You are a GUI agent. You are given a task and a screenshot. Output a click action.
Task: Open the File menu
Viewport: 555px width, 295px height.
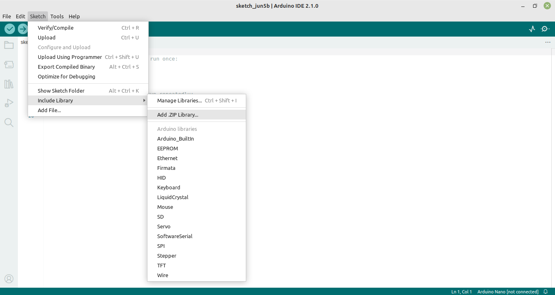coord(7,16)
